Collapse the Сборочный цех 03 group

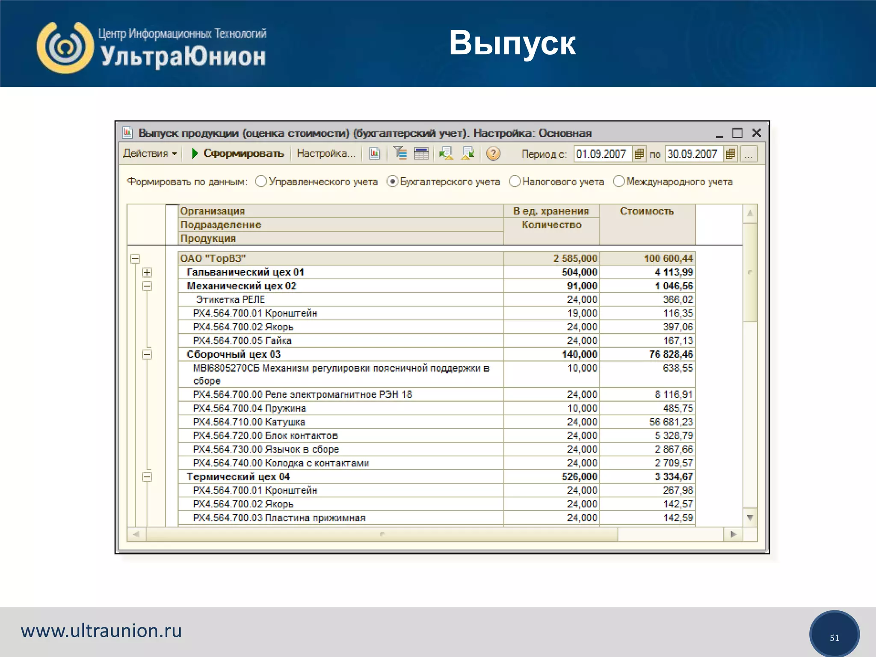(147, 354)
